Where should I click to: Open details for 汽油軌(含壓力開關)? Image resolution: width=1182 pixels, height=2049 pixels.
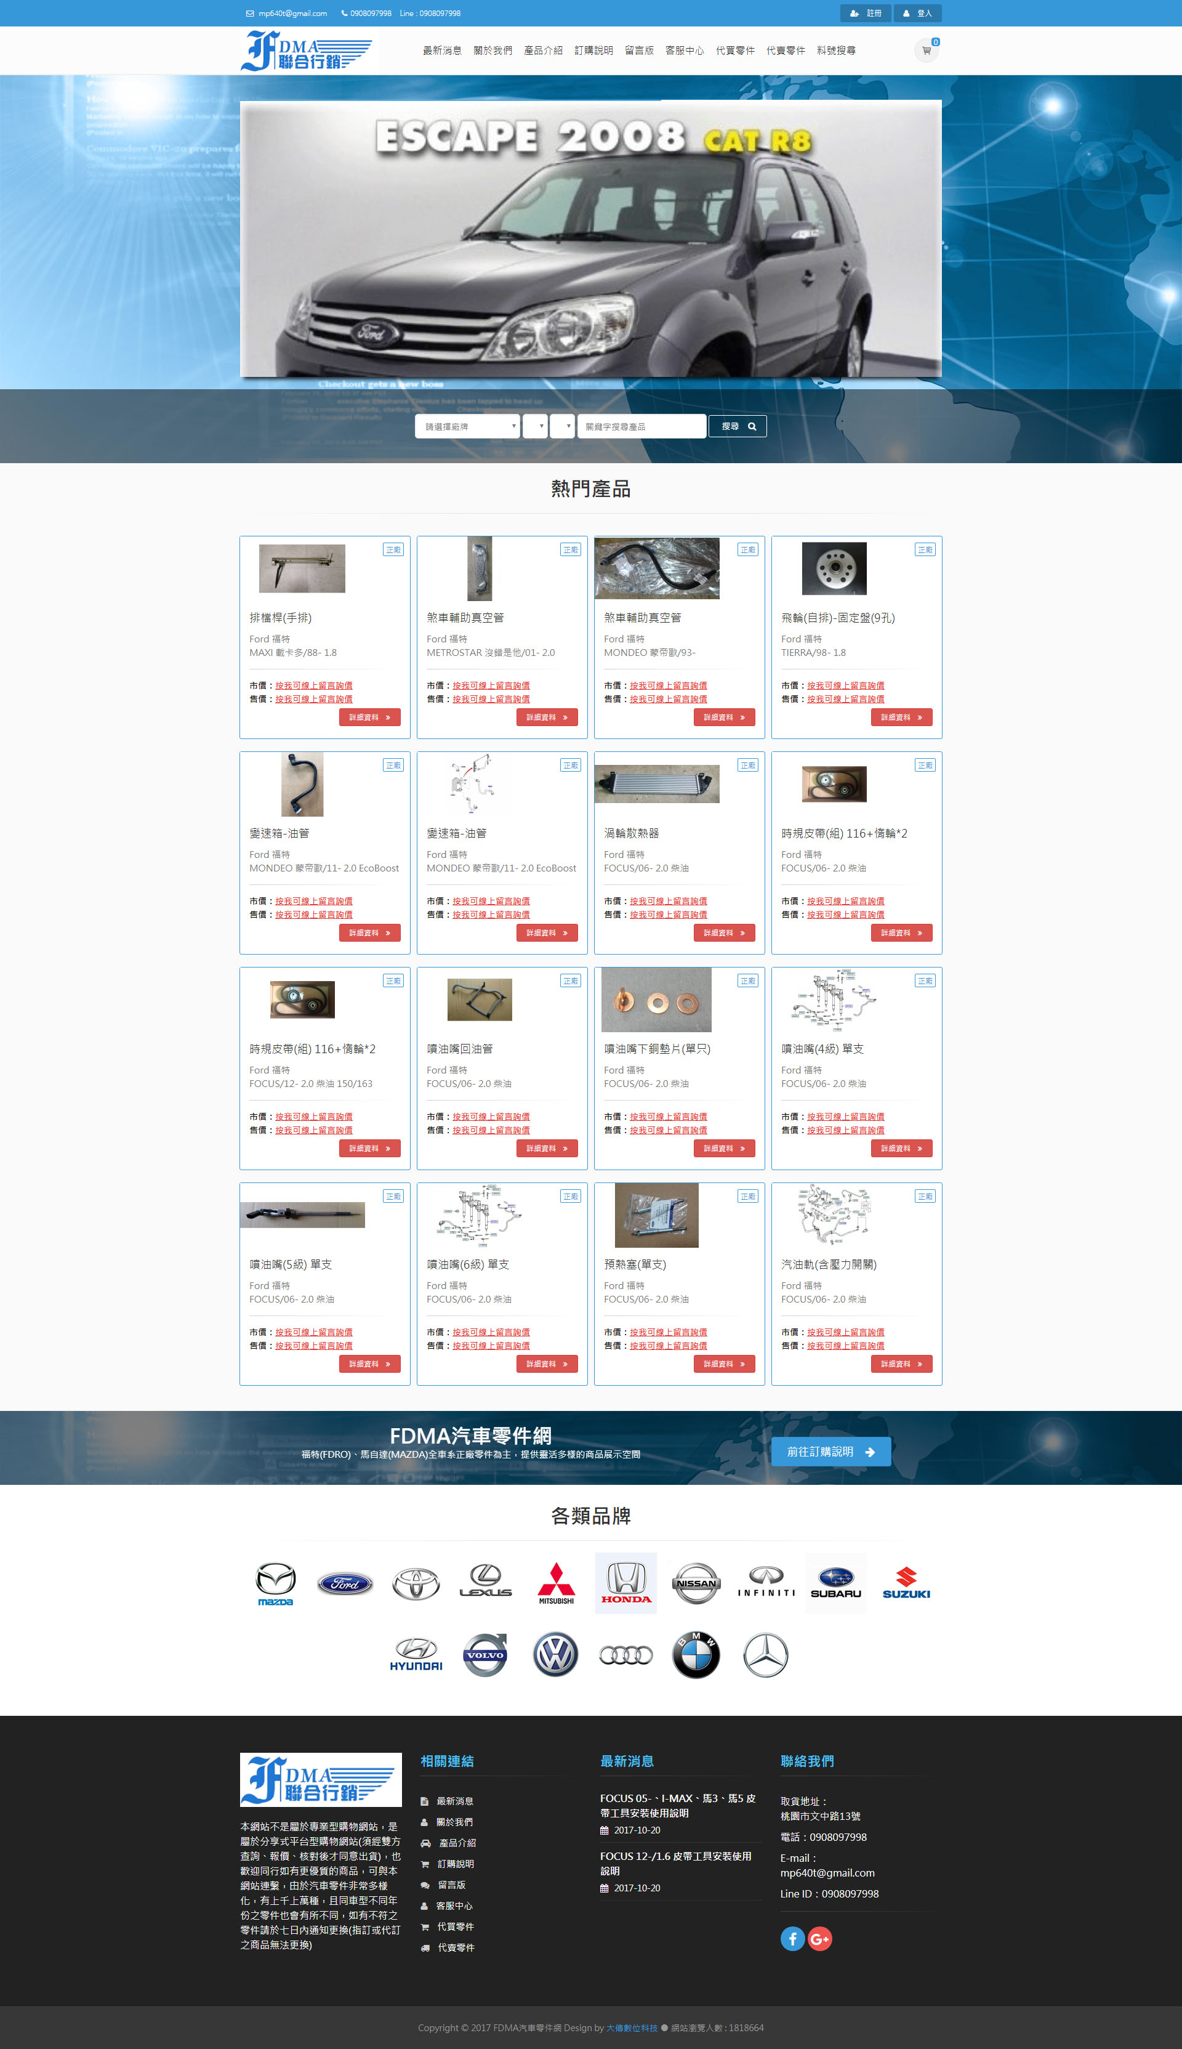coord(901,1364)
